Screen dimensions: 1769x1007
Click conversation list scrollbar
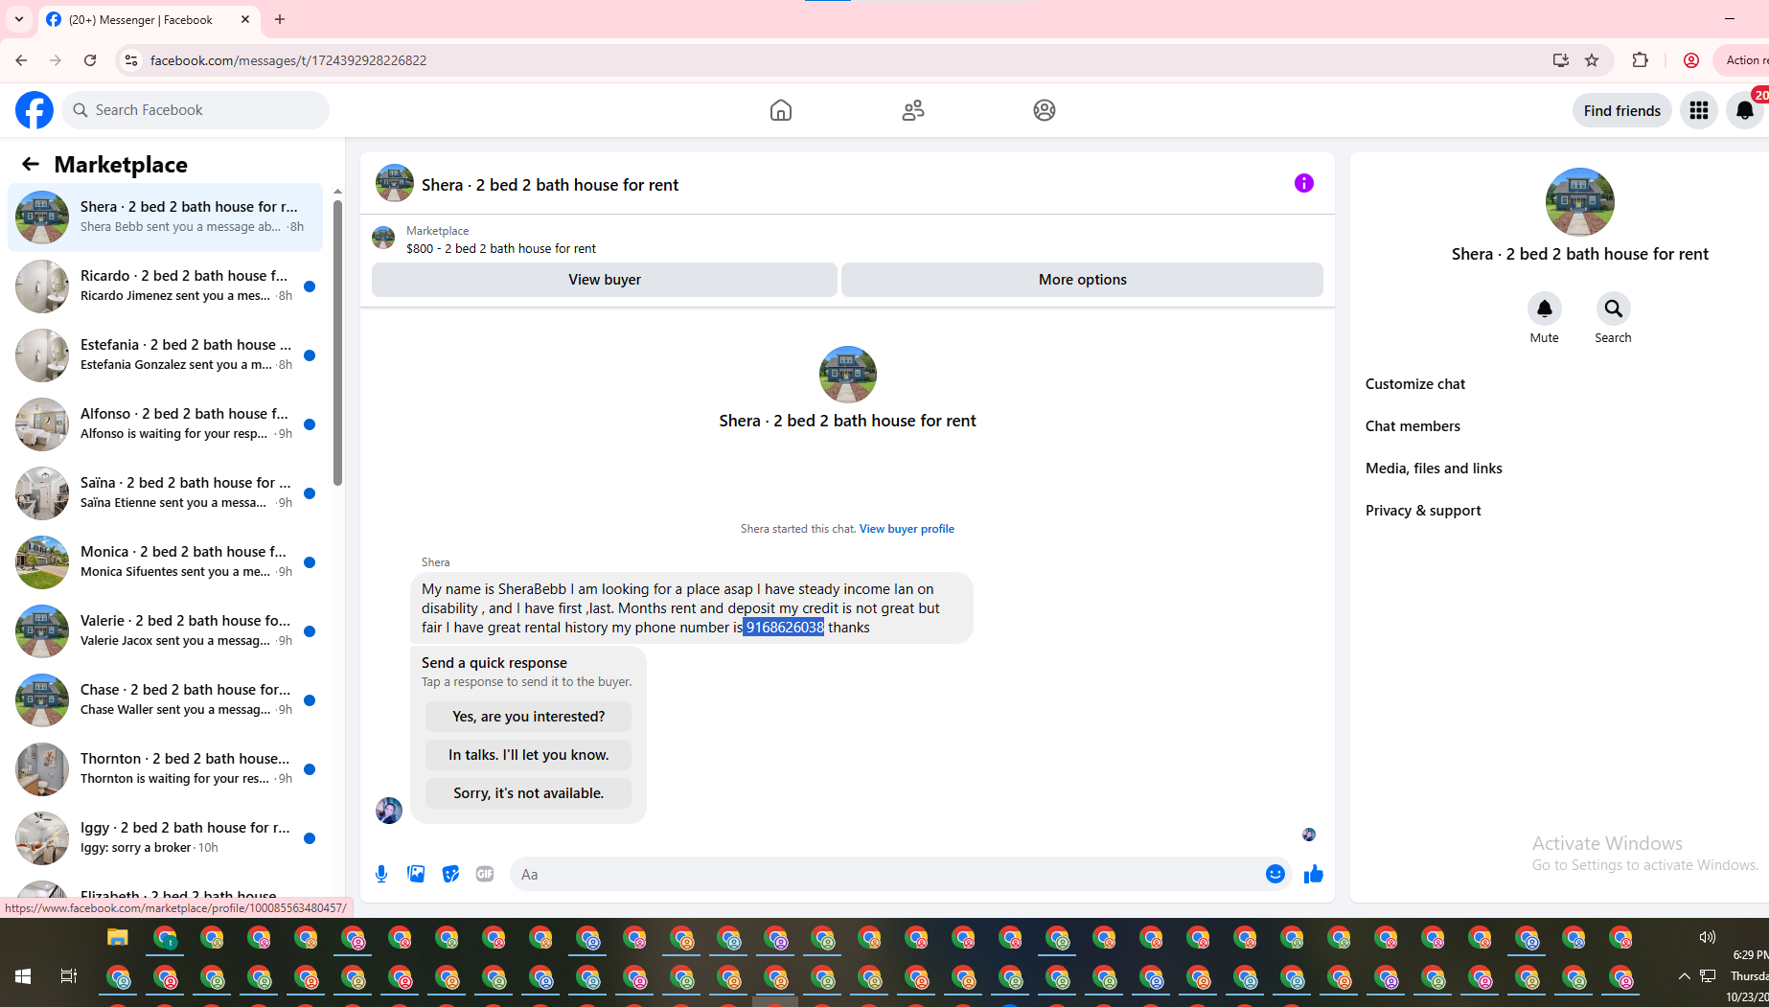pos(337,342)
